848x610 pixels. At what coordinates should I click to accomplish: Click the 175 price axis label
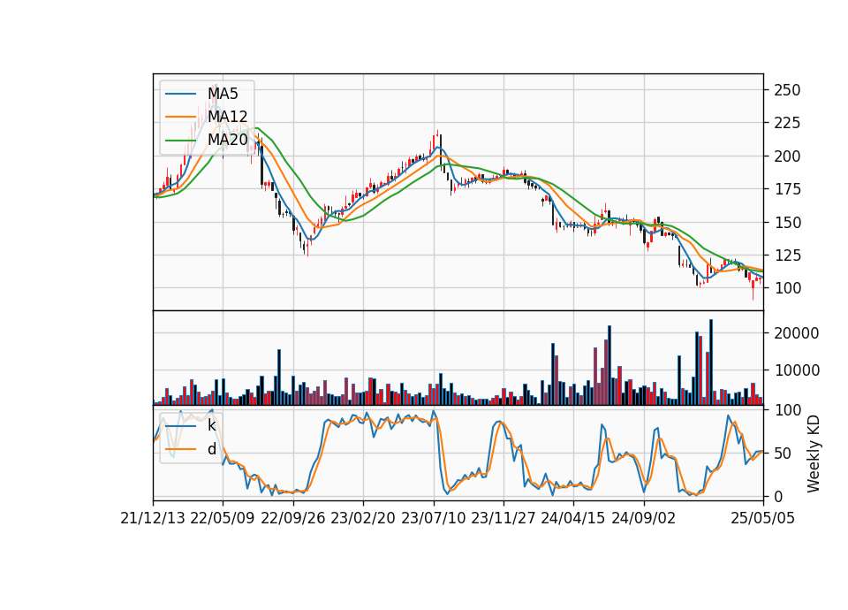(x=787, y=189)
